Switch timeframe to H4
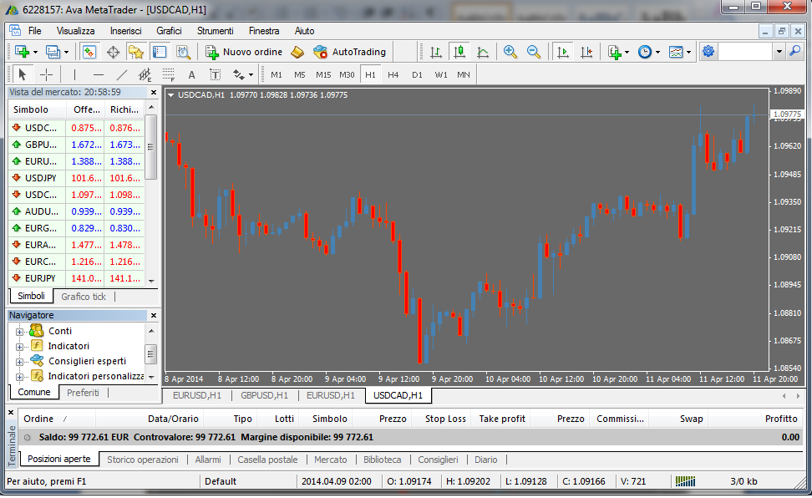Viewport: 812px width, 498px height. [393, 74]
